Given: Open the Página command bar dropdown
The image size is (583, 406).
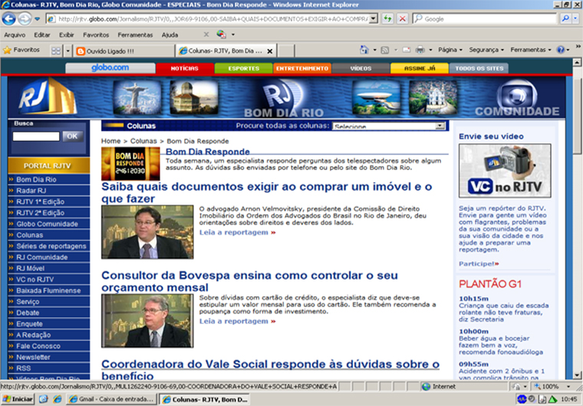Looking at the screenshot, I should coord(450,50).
